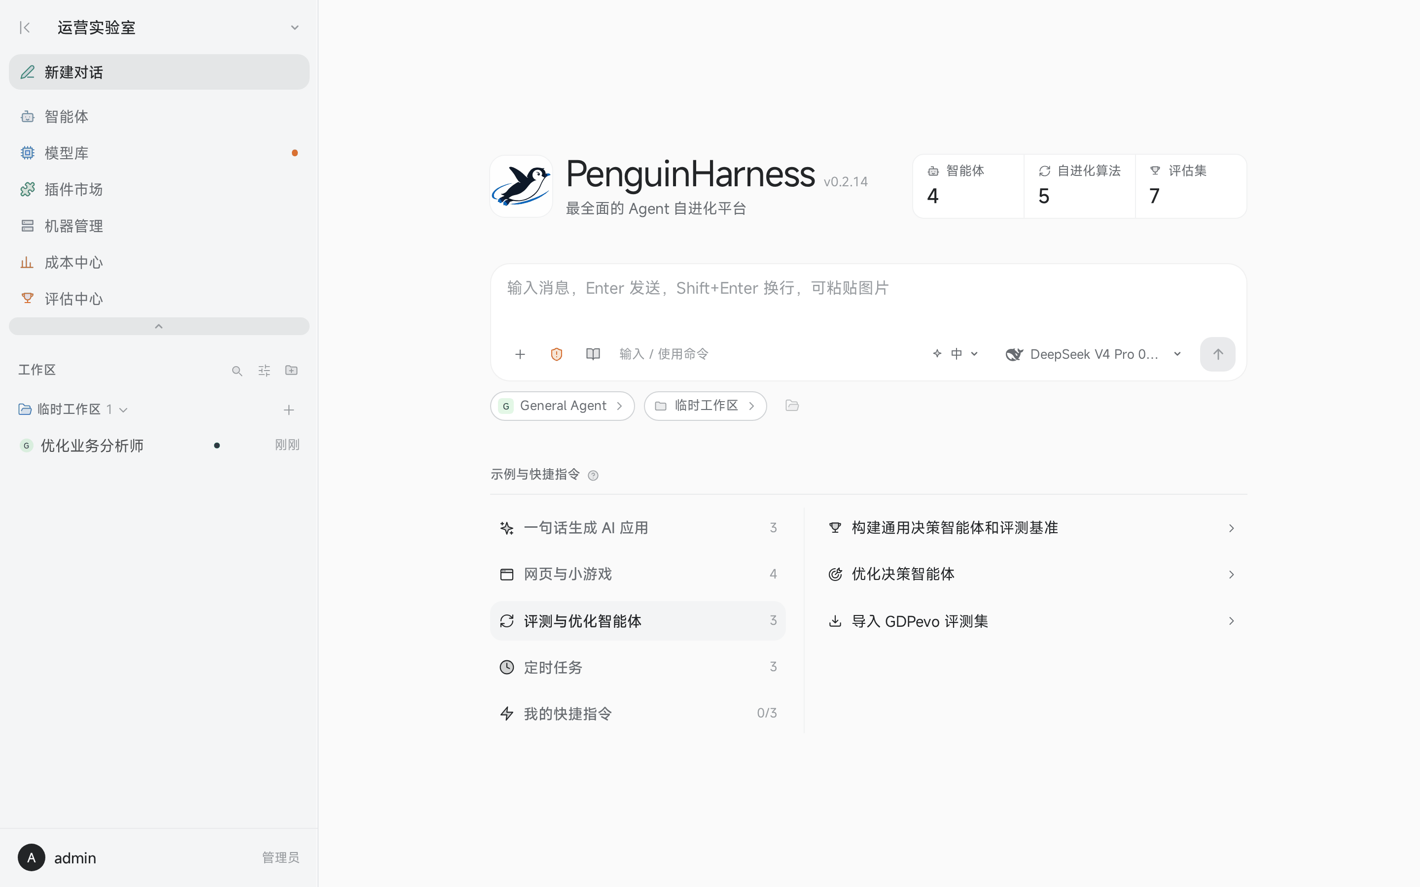Open the DeepSeek V4 Pro model dropdown
Image resolution: width=1420 pixels, height=887 pixels.
point(1093,354)
